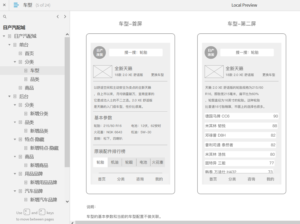Collapse the 后台 tree folder

[x=9, y=96]
